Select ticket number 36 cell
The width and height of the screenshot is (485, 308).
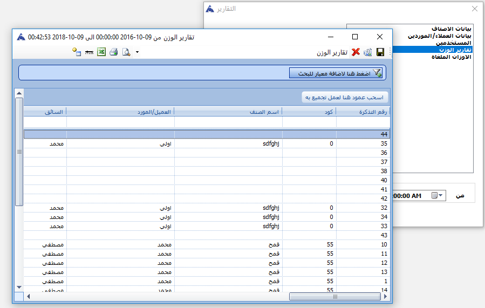click(x=363, y=153)
